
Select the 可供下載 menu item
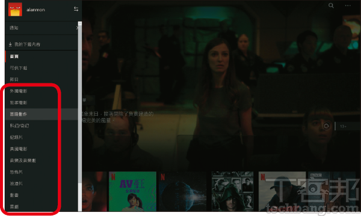pos(42,68)
